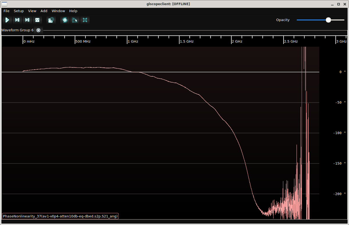
Task: Click the 0 mHz frequency axis label
Action: point(29,41)
